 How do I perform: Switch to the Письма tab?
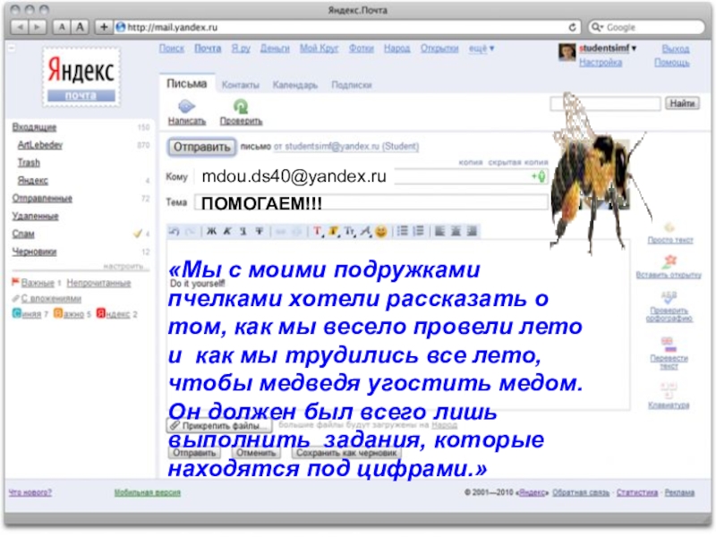coord(186,83)
